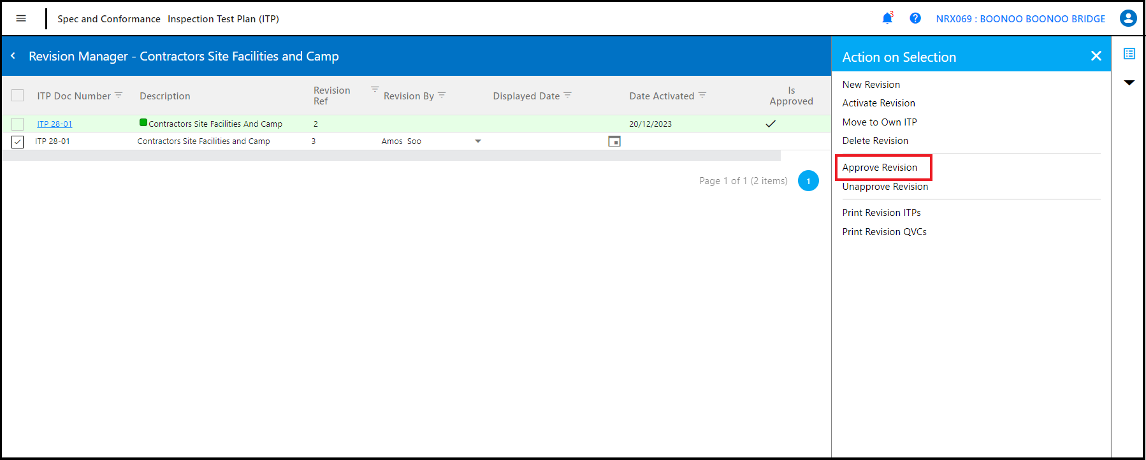Sort by the Displayed Date column header

click(526, 96)
